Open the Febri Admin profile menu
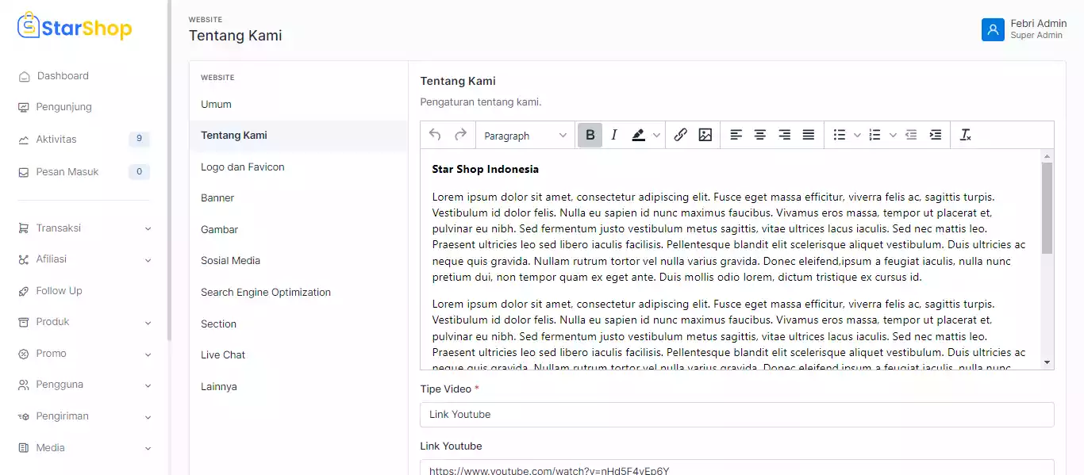 tap(1024, 29)
